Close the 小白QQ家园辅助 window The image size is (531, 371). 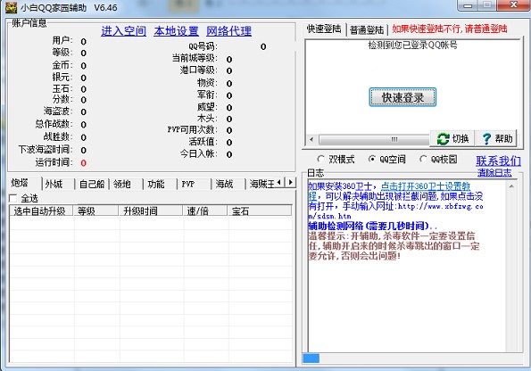coord(514,5)
